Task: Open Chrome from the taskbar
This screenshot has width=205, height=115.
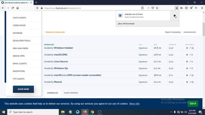Action: pos(92,112)
